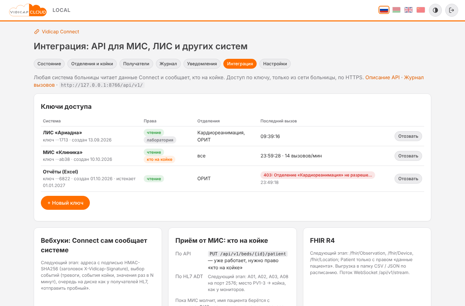Go to the Получатели tab
The width and height of the screenshot is (465, 306).
[x=136, y=64]
